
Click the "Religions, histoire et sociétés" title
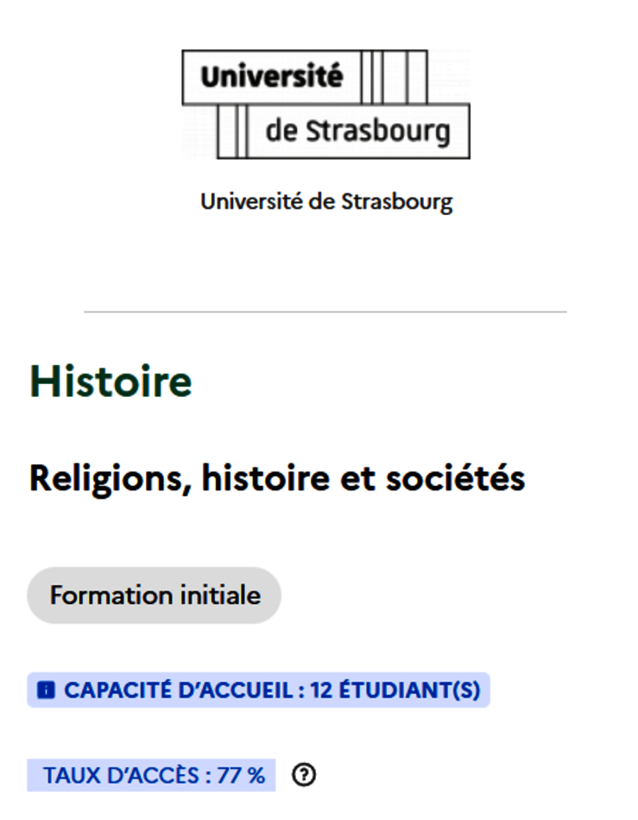pyautogui.click(x=277, y=477)
